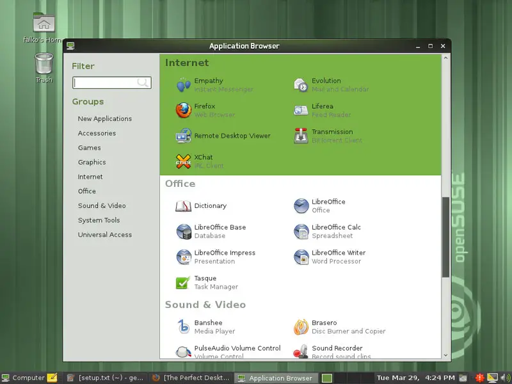Launch XChat IRC client
Image resolution: width=512 pixels, height=384 pixels.
coord(200,161)
